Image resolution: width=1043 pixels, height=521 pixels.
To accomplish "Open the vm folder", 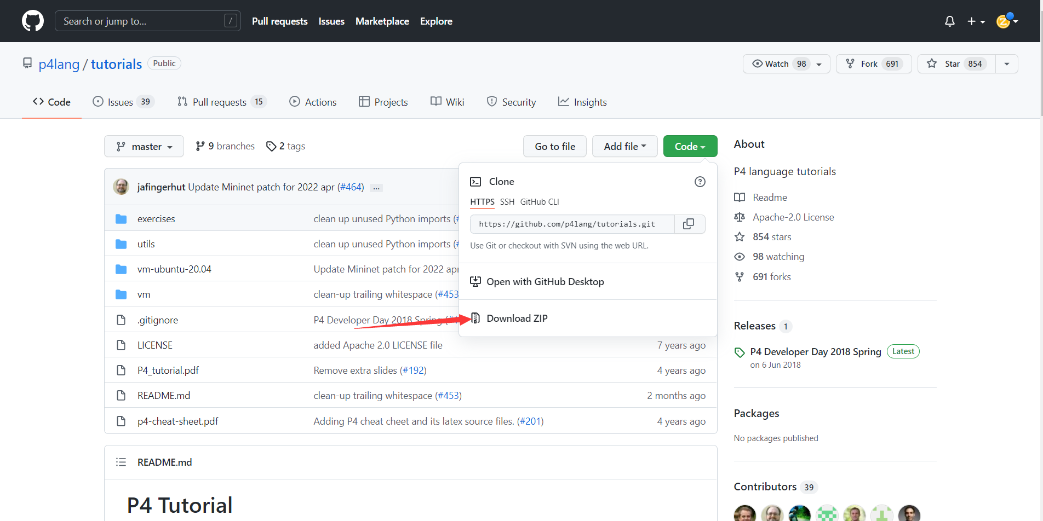I will (144, 294).
